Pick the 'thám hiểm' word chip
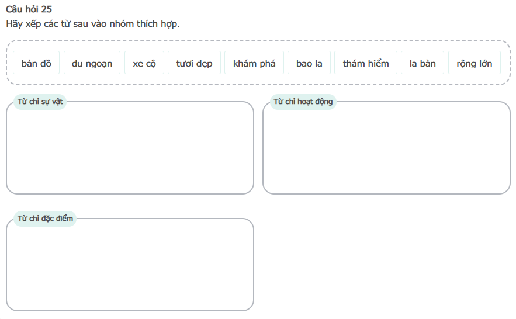This screenshot has width=516, height=319. click(x=366, y=63)
